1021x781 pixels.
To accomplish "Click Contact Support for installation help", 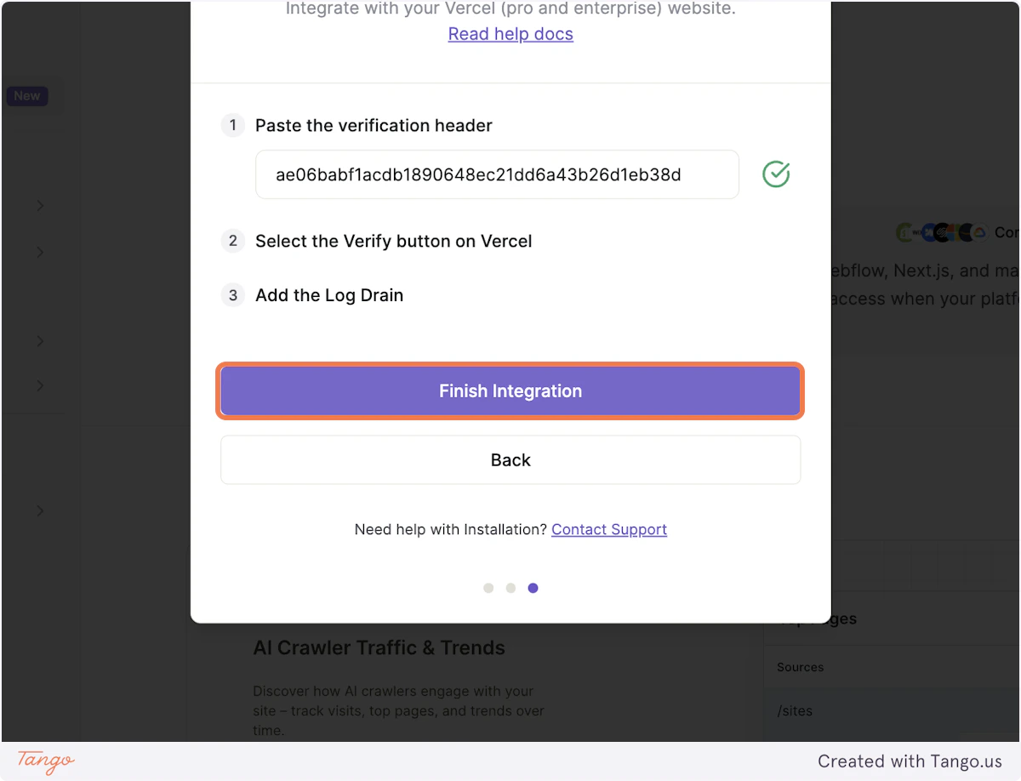I will point(609,529).
